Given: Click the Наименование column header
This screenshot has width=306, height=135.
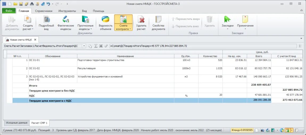Looking at the screenshot, I should click(x=126, y=56).
